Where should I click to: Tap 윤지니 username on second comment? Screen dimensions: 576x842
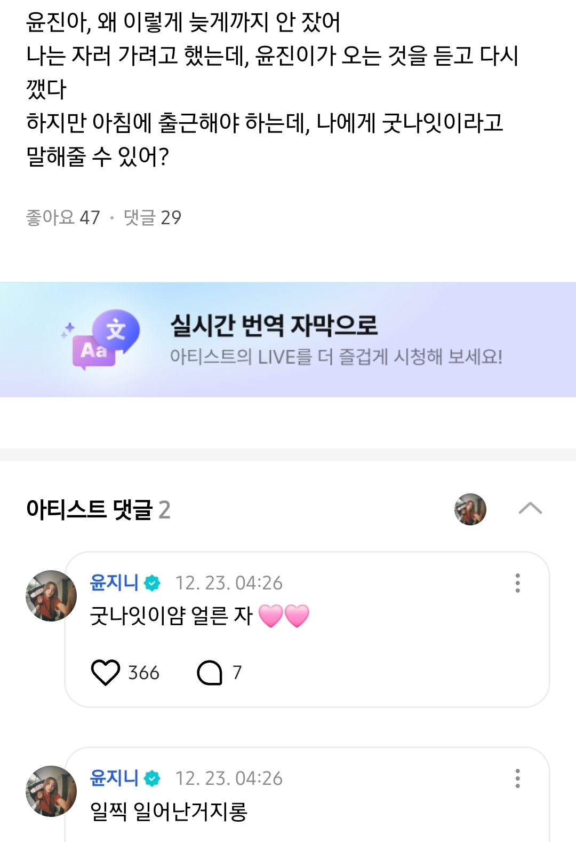click(x=114, y=778)
